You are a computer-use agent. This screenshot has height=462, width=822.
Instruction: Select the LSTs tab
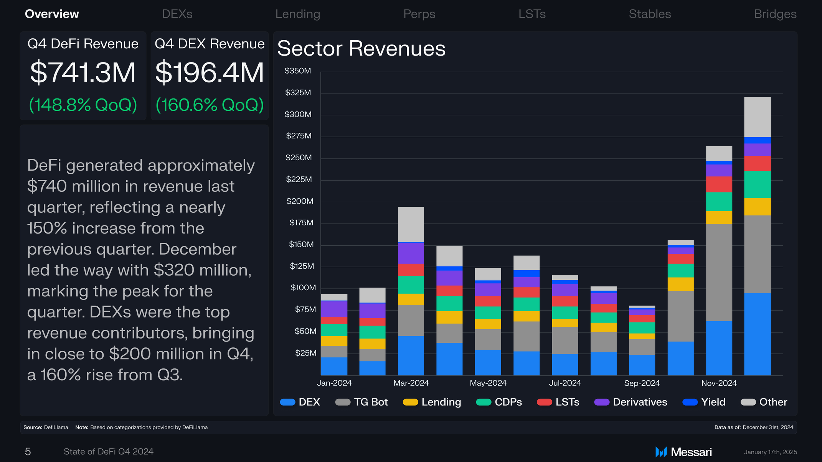pos(532,14)
